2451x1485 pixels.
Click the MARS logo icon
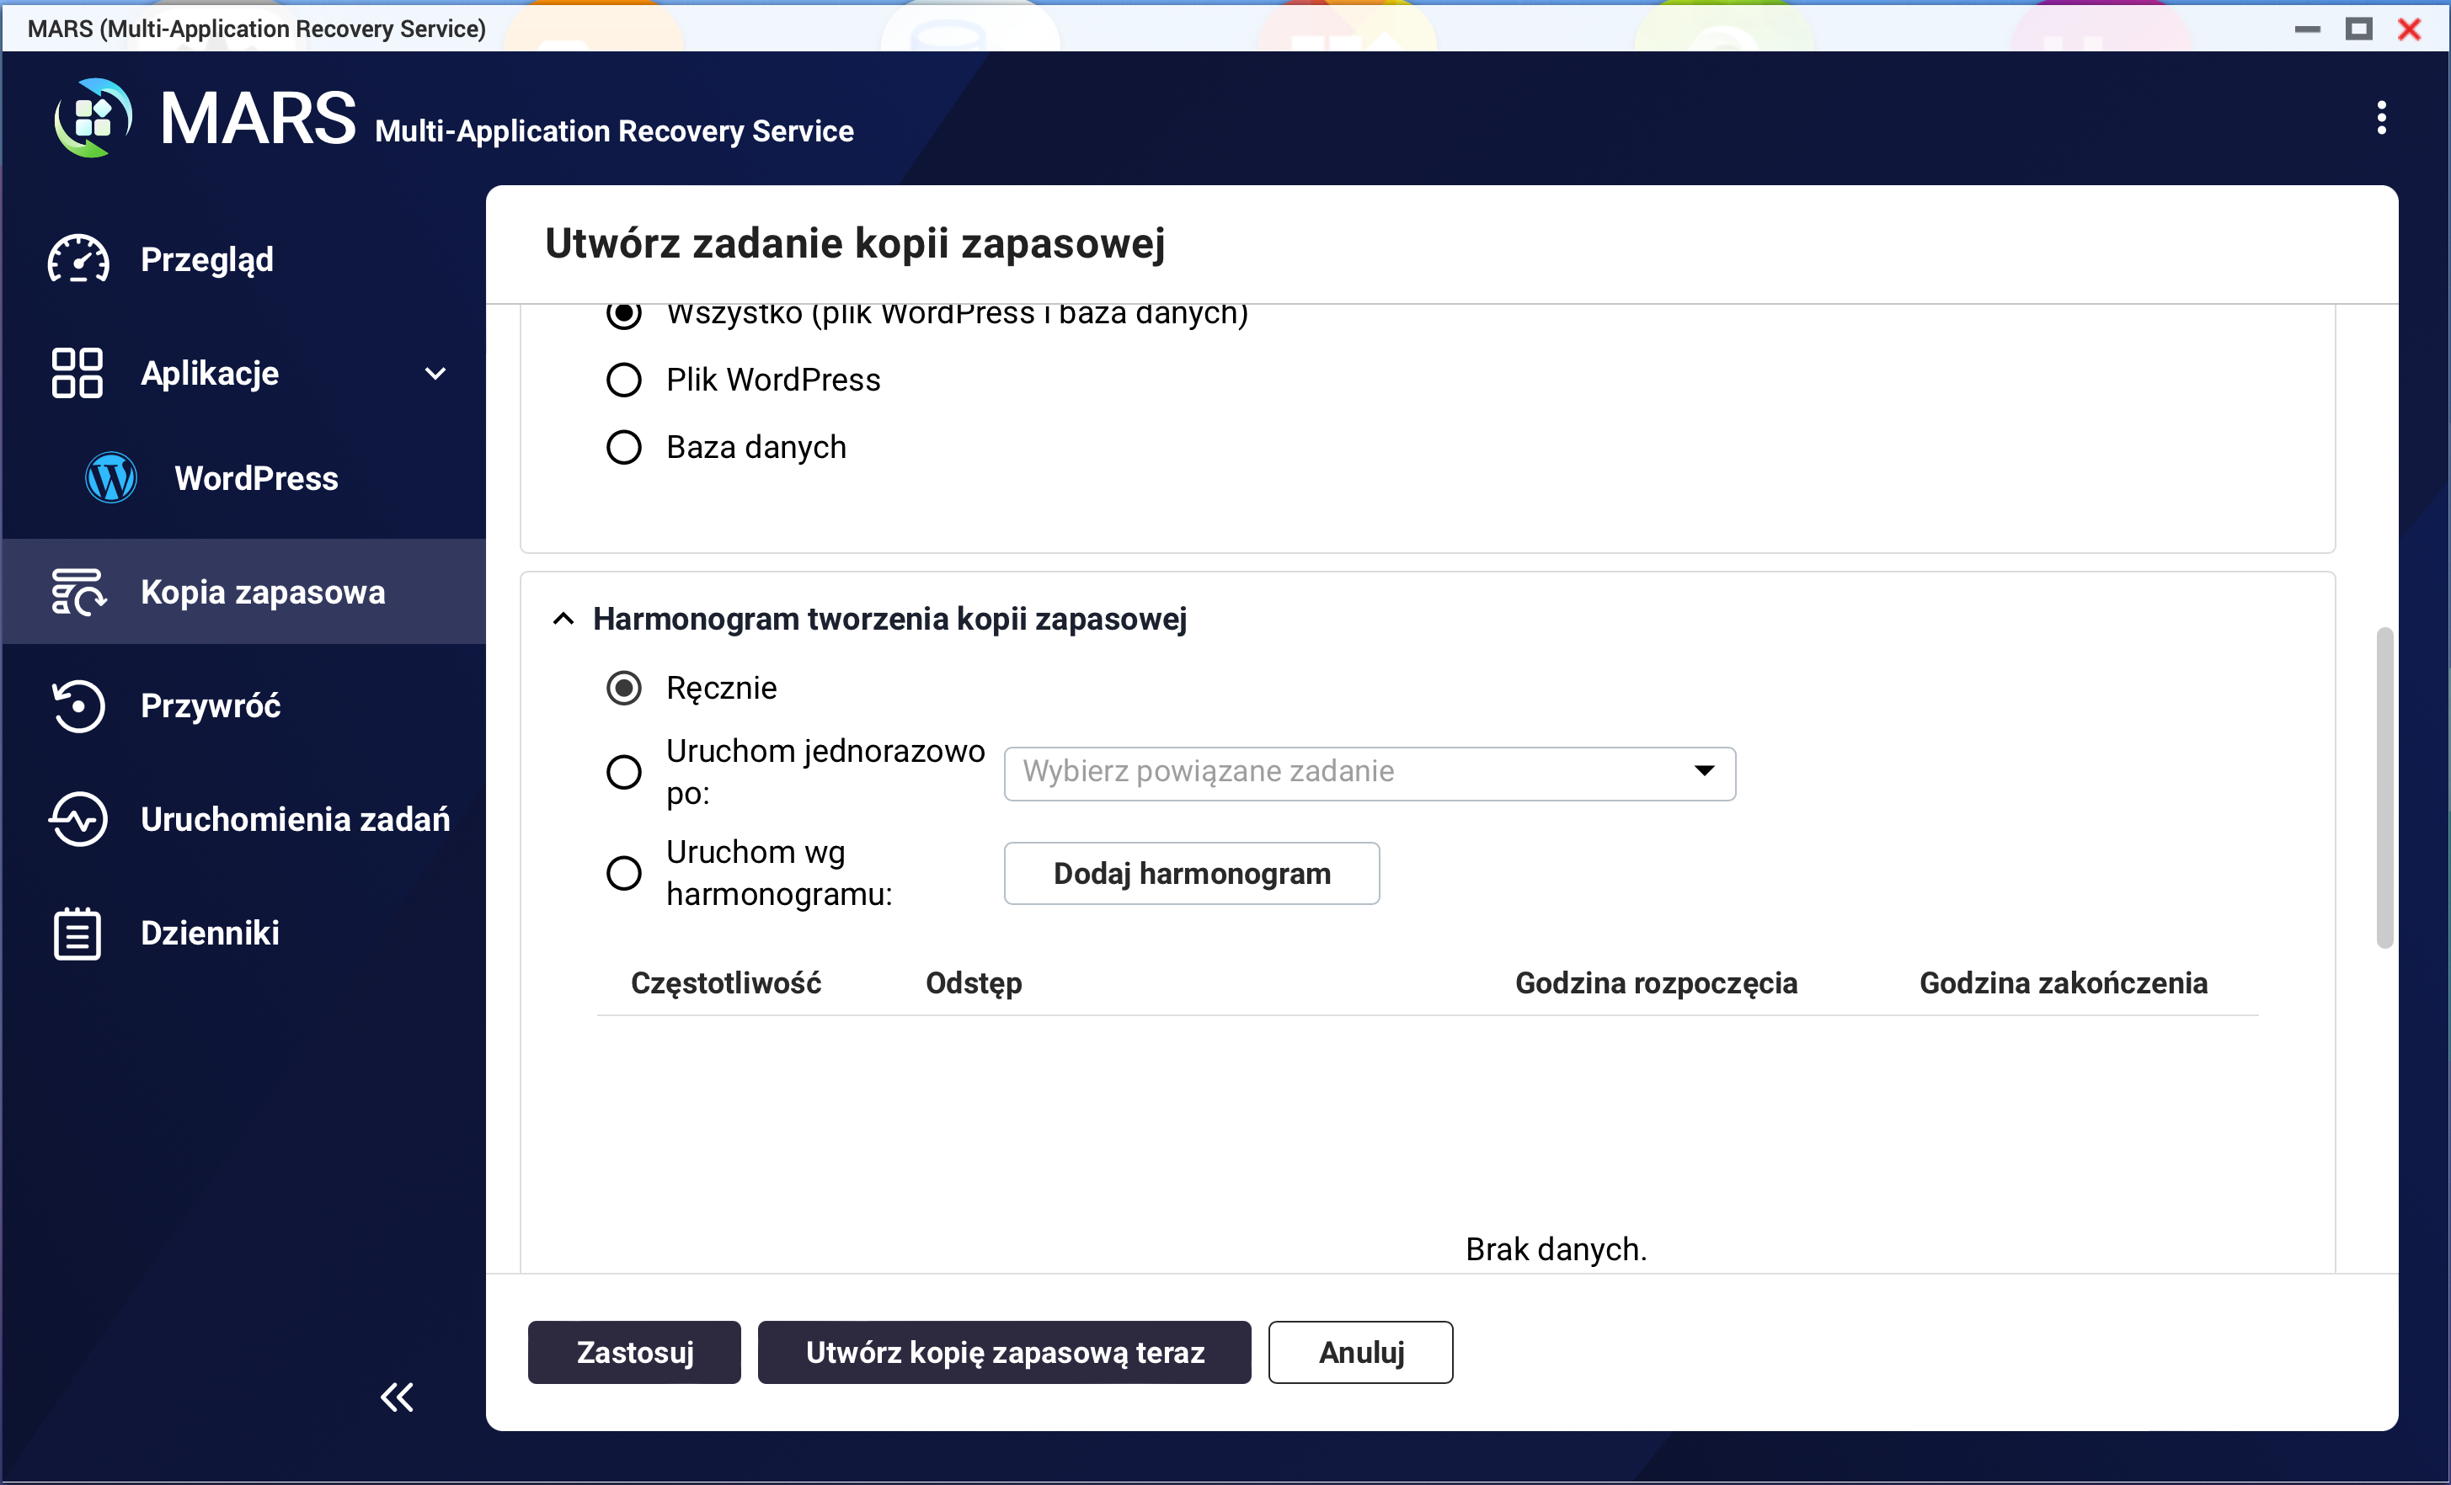tap(93, 119)
